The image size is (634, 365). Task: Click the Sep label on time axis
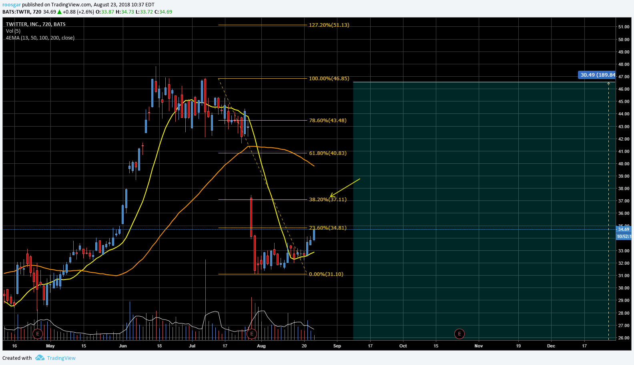[337, 346]
